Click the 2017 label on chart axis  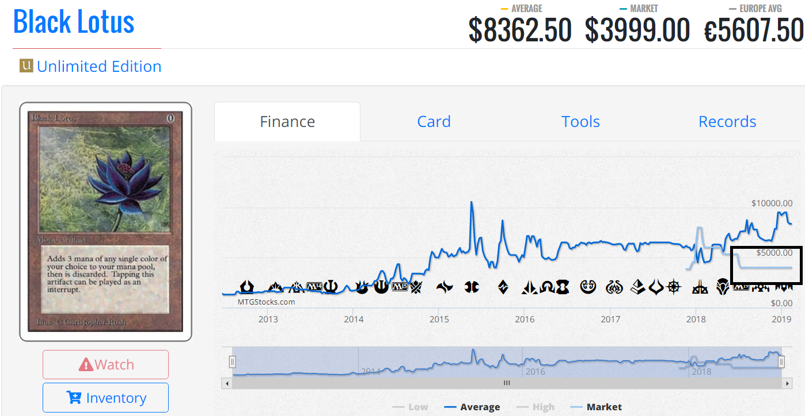coord(610,319)
